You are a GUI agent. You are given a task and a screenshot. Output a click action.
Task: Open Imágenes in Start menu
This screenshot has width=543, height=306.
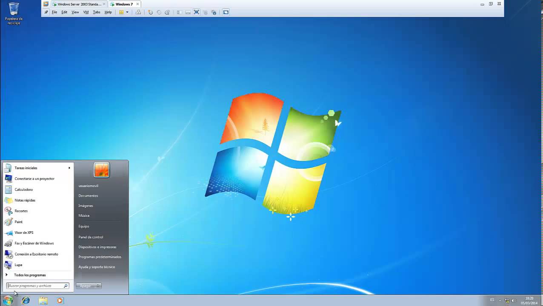click(x=86, y=206)
